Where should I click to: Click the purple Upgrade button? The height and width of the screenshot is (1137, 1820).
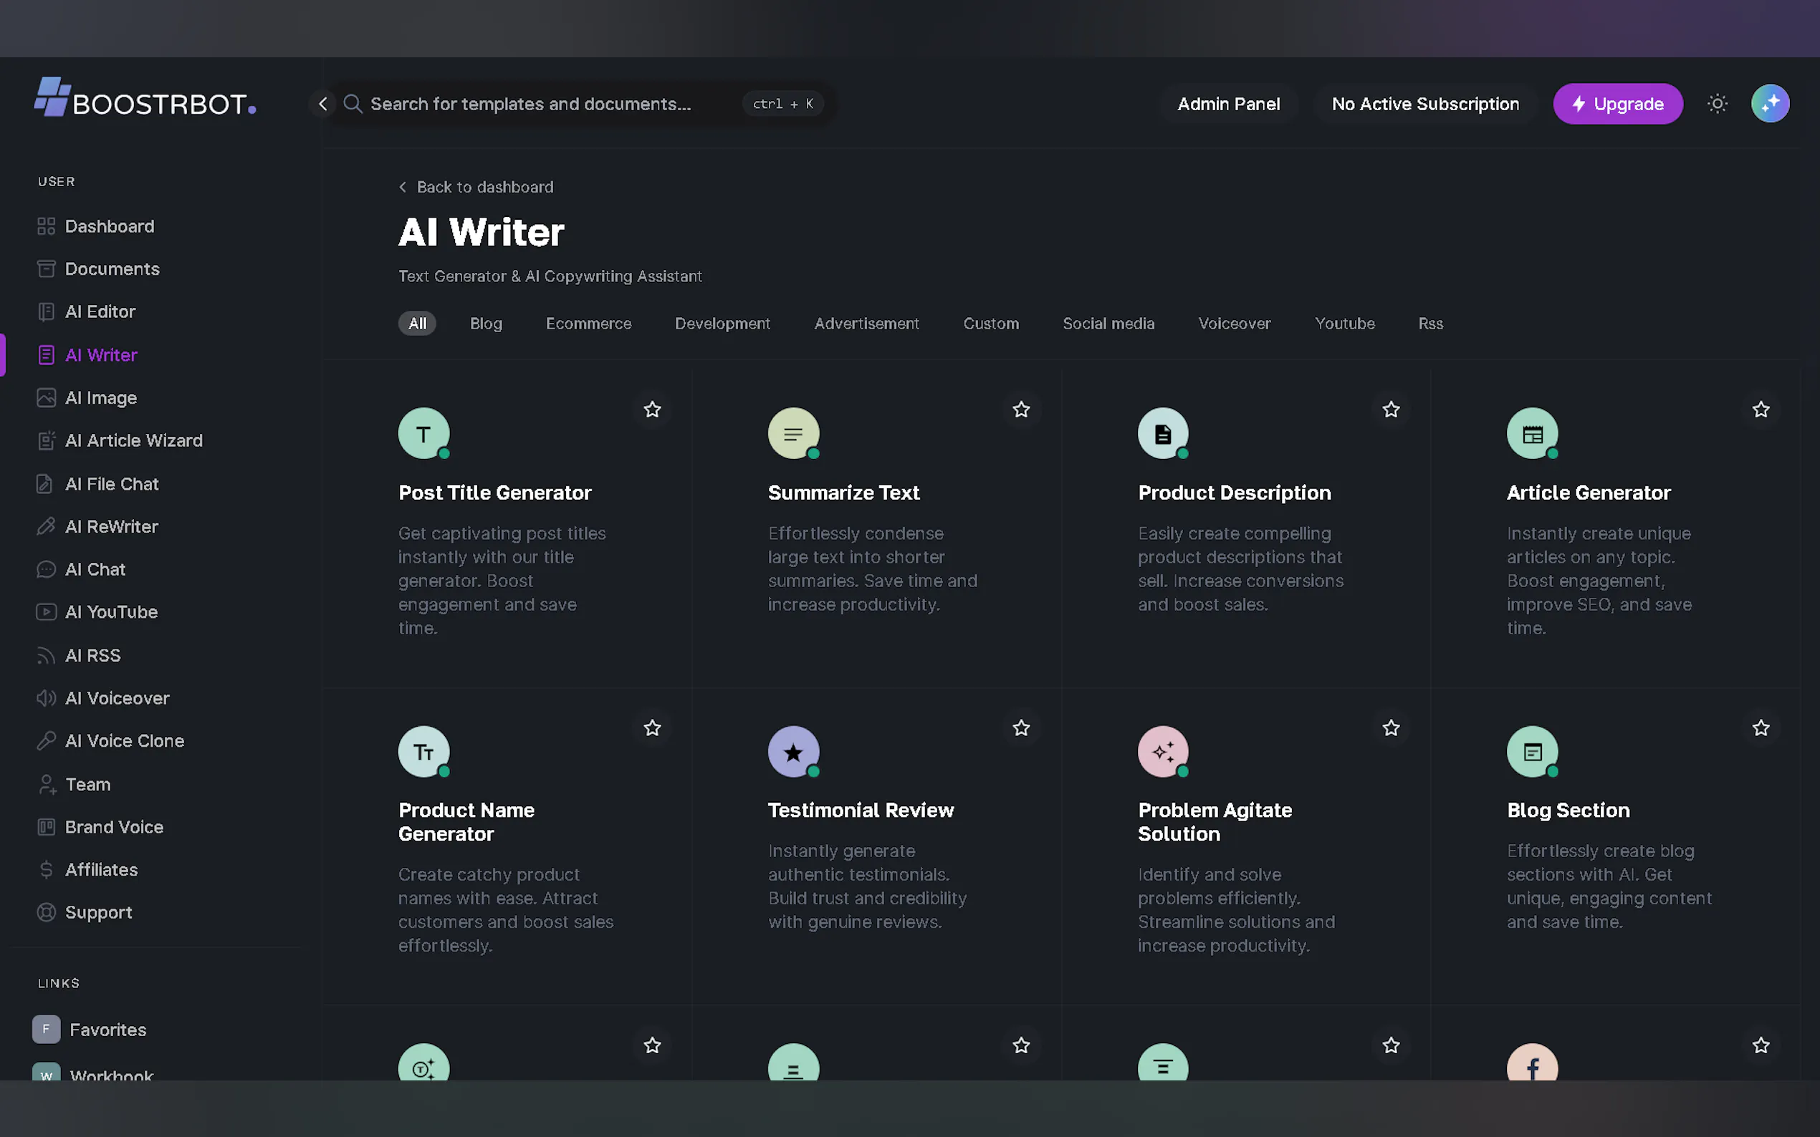(1617, 104)
